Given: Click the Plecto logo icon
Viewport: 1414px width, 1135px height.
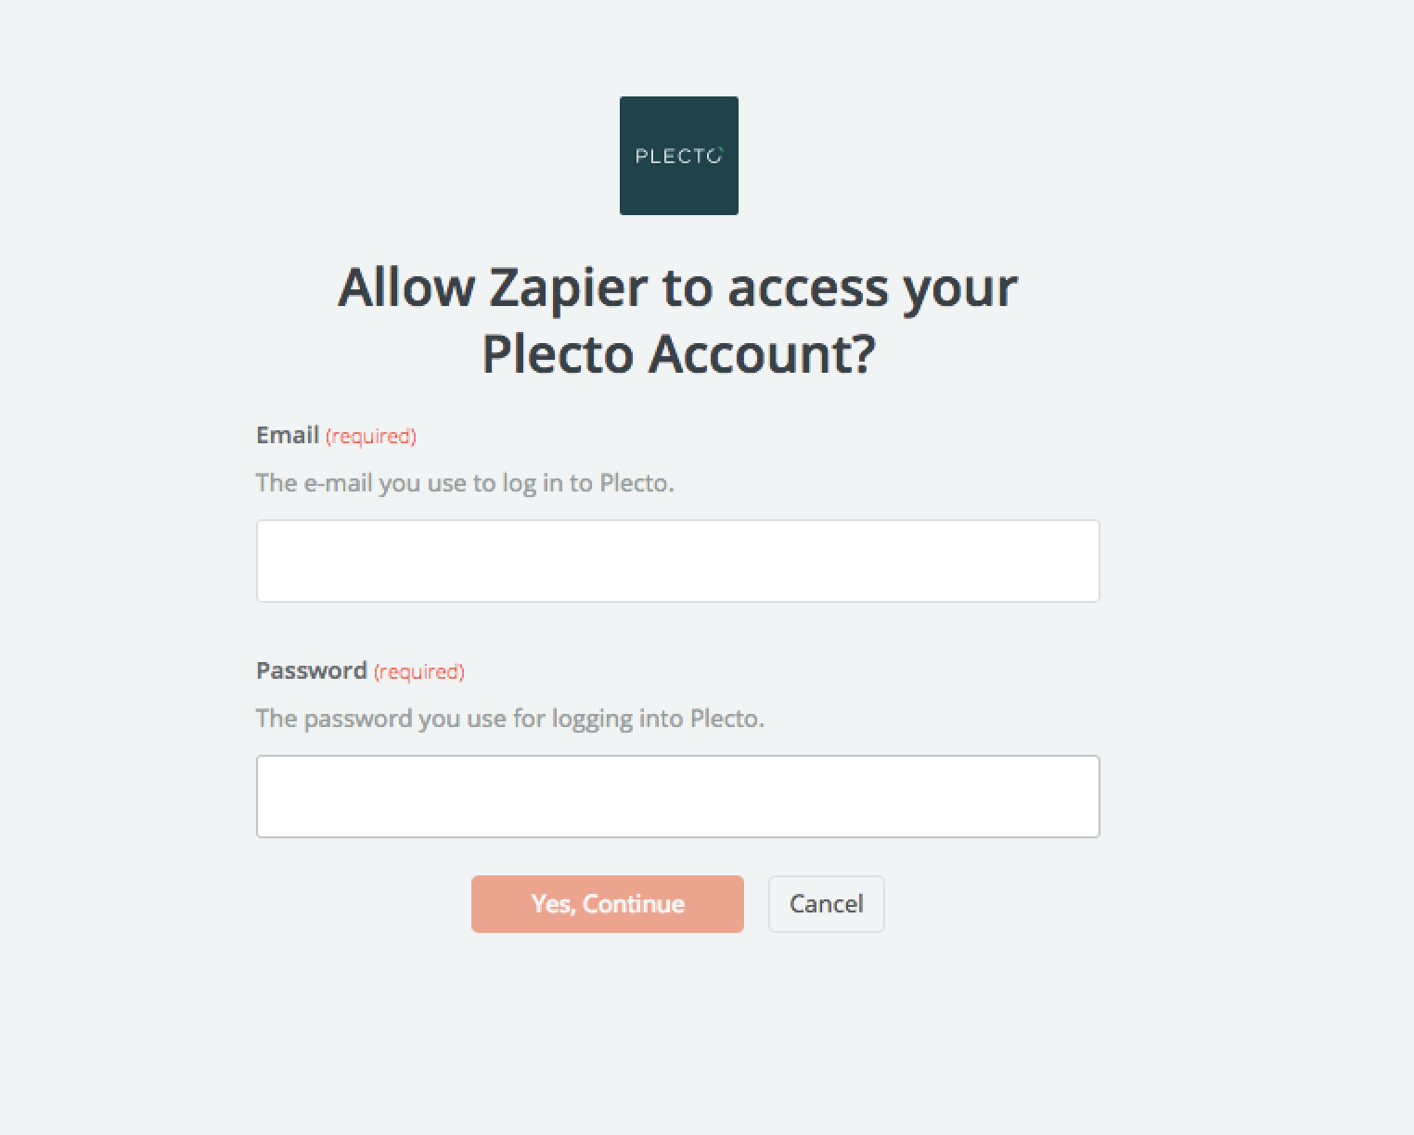Looking at the screenshot, I should tap(678, 156).
